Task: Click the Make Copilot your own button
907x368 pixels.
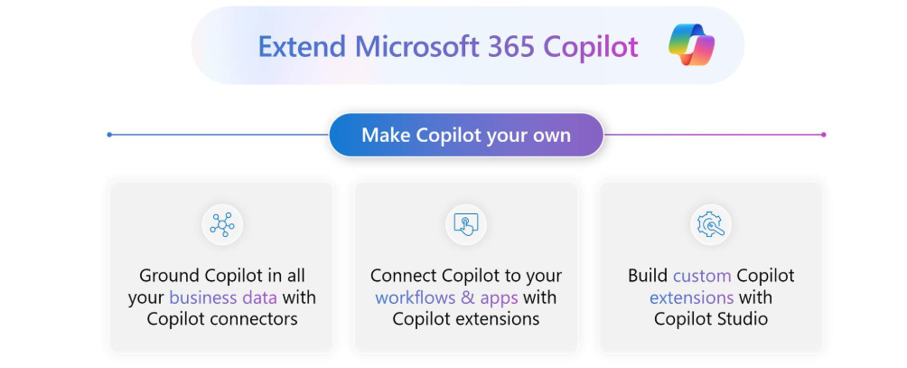Action: click(x=466, y=135)
